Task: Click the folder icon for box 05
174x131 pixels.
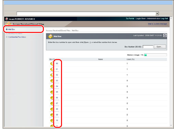Action: [52, 92]
